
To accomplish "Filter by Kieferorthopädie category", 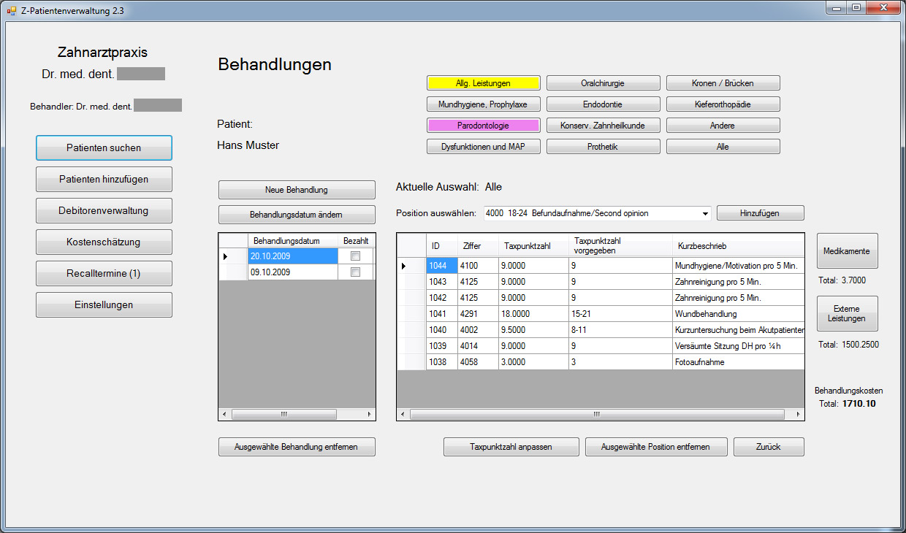I will [723, 104].
